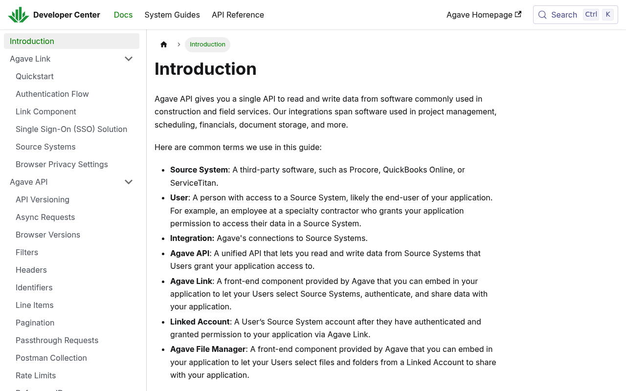
Task: Go to the API Versioning page
Action: click(74, 199)
